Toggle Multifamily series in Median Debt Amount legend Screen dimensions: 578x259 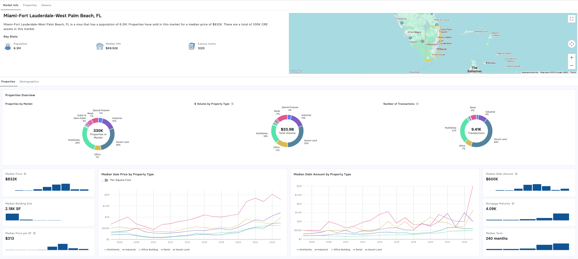(x=304, y=250)
